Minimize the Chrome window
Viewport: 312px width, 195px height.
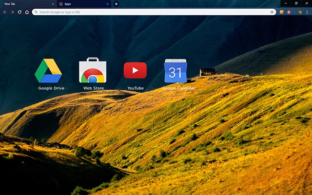coord(286,3)
